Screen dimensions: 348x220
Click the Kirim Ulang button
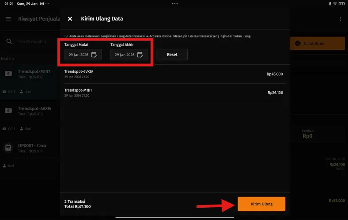point(261,204)
